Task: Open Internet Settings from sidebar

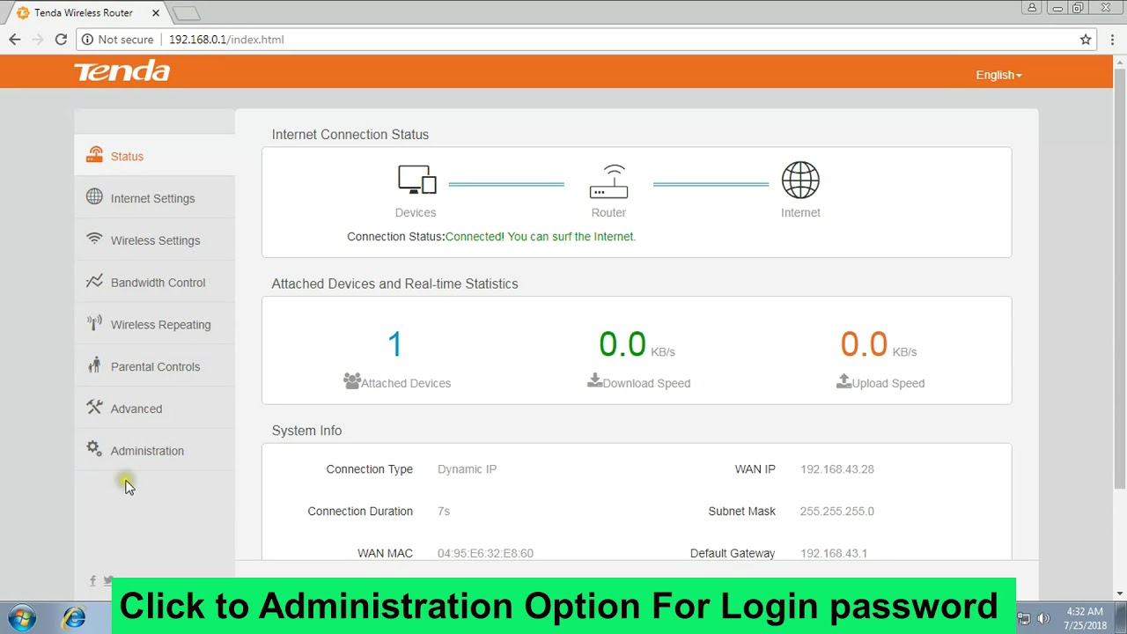Action: point(154,198)
